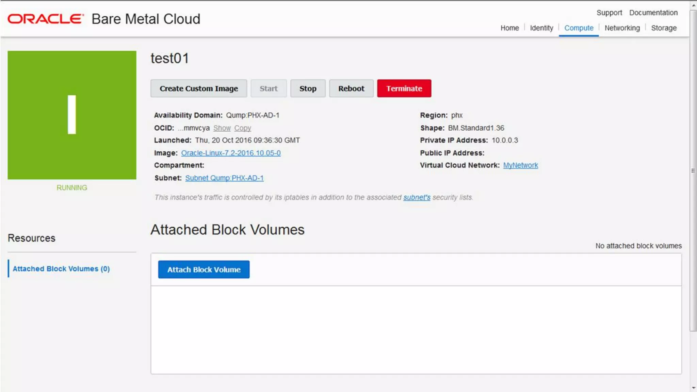The width and height of the screenshot is (697, 392).
Task: Select the Compute tab
Action: pos(579,28)
